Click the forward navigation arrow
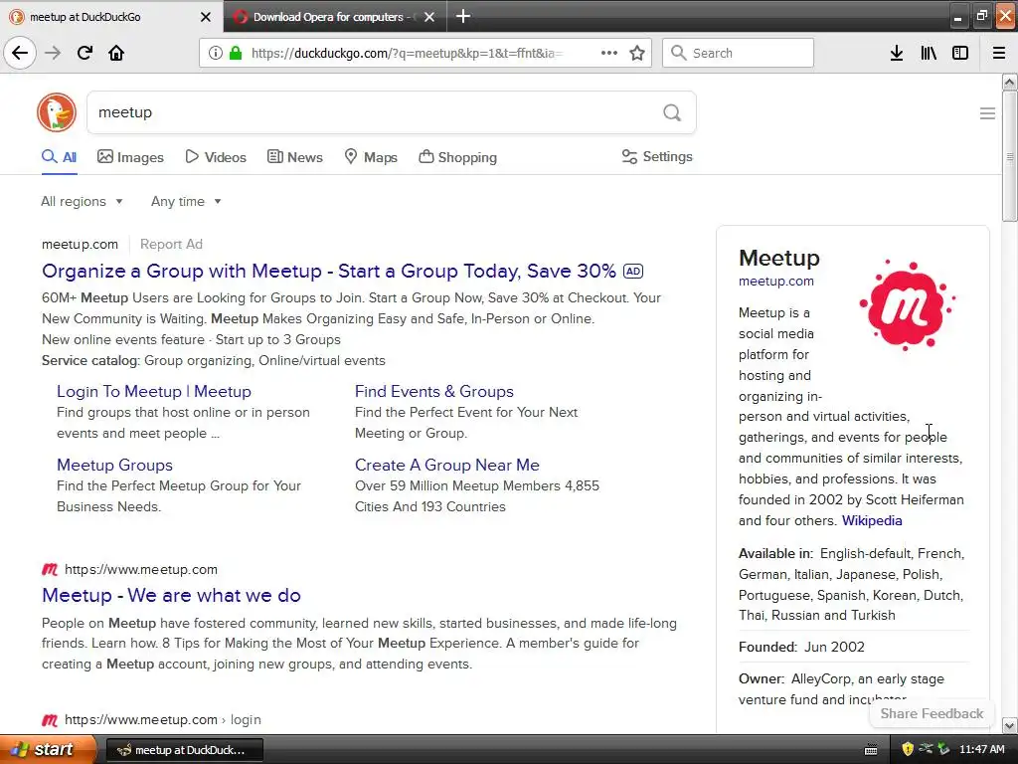The width and height of the screenshot is (1018, 764). (x=53, y=53)
